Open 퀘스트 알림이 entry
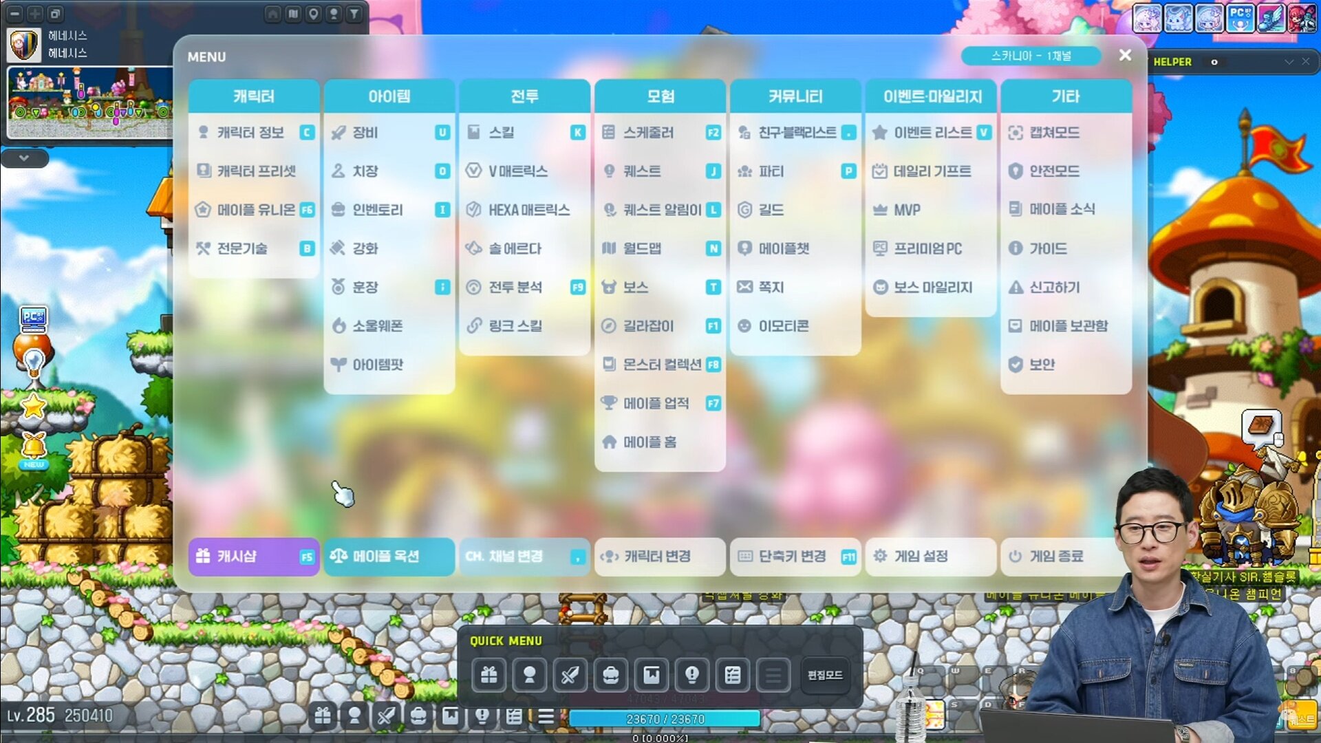 [660, 209]
